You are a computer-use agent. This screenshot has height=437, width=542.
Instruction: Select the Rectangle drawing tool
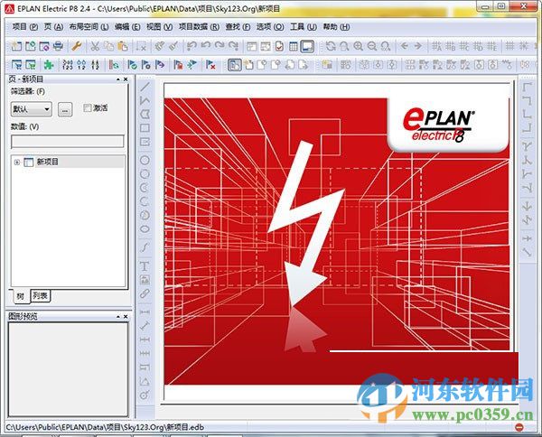[145, 128]
